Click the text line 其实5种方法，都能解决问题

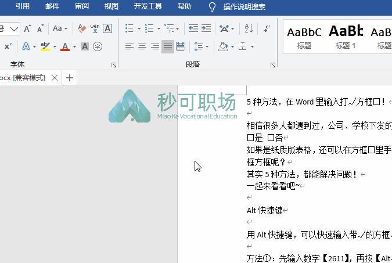point(301,174)
